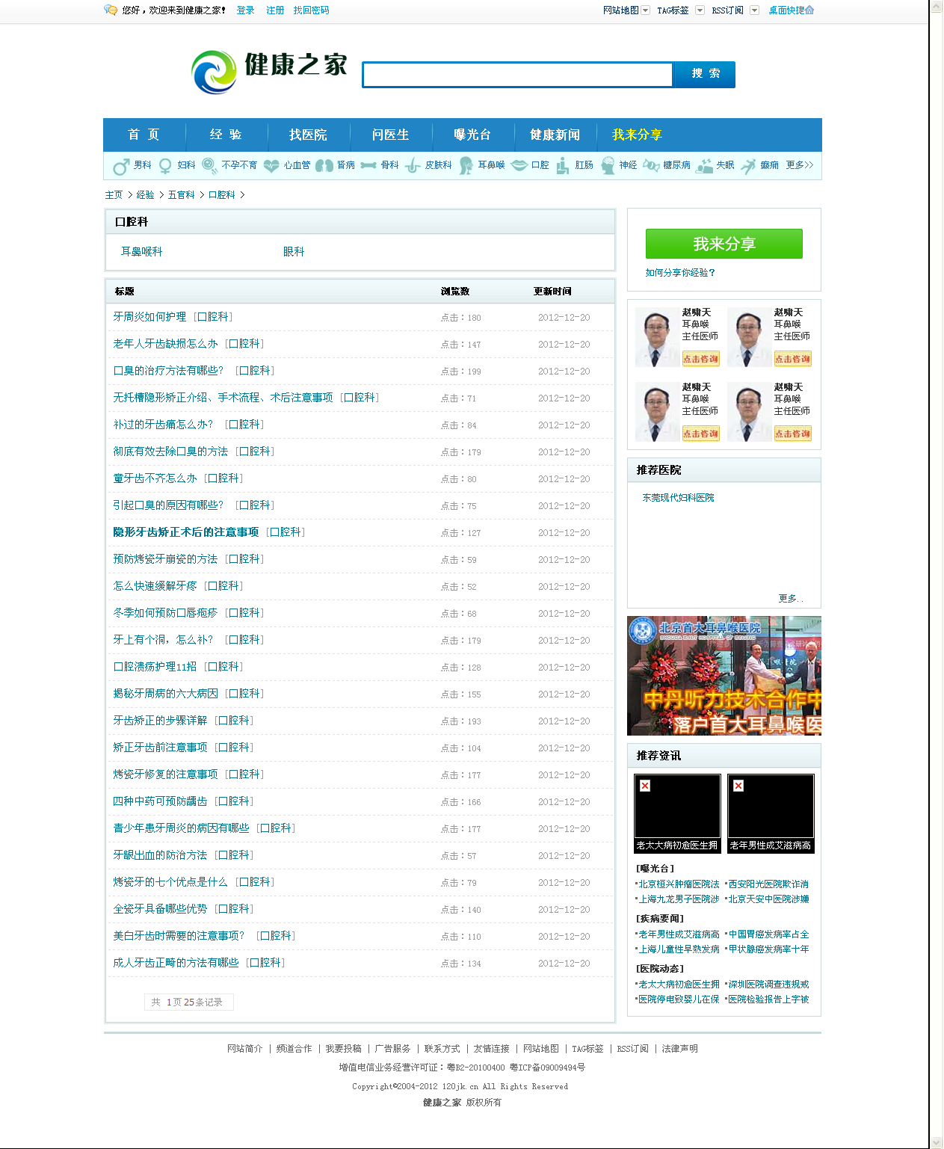Open article 烤瓷牙的七个优点是什么
Screen dimensions: 944x1149
click(x=170, y=882)
